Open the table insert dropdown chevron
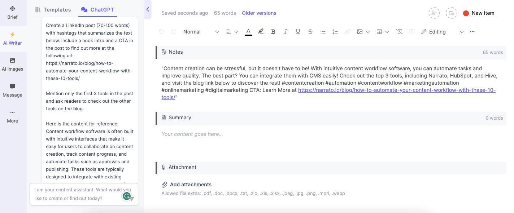The width and height of the screenshot is (514, 213). 387,32
